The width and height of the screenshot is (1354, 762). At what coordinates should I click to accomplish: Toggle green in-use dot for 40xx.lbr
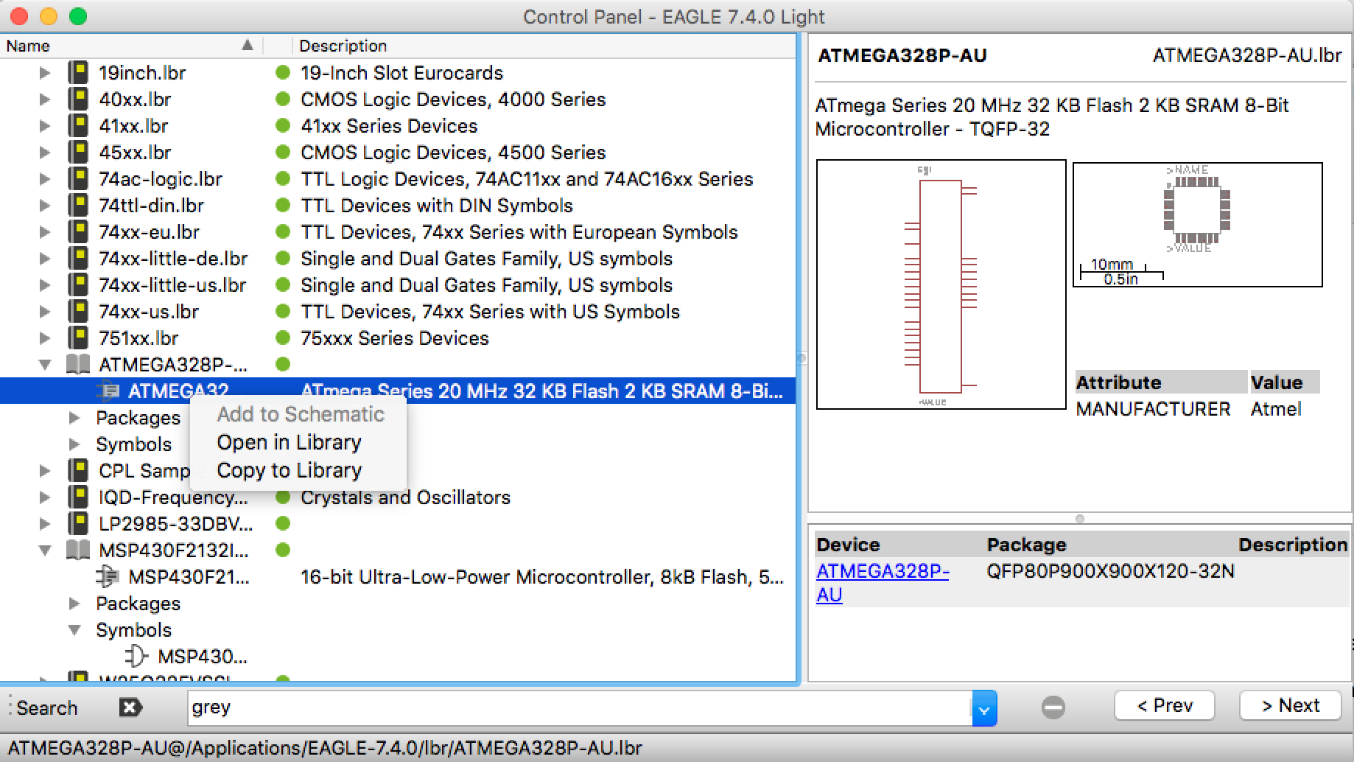[282, 99]
